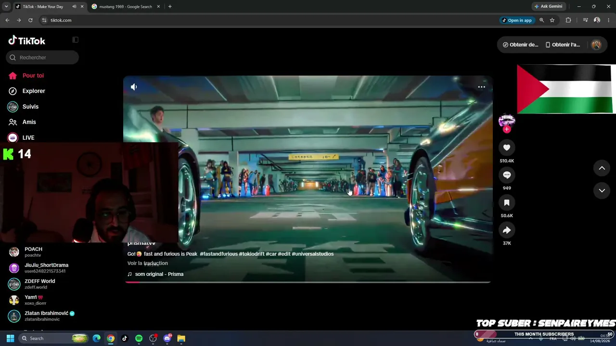This screenshot has width=616, height=346.
Task: Open the Chrome extensions puzzle icon
Action: click(568, 20)
